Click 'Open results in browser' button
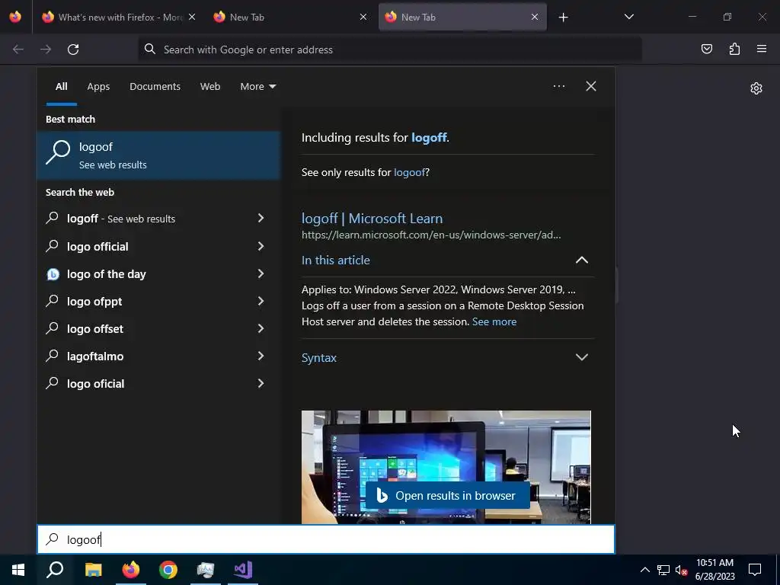Screen dimensions: 780x585 coord(447,495)
